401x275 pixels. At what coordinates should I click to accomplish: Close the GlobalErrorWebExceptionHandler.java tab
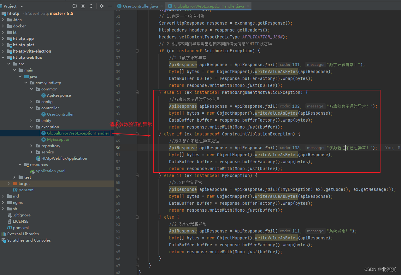248,6
